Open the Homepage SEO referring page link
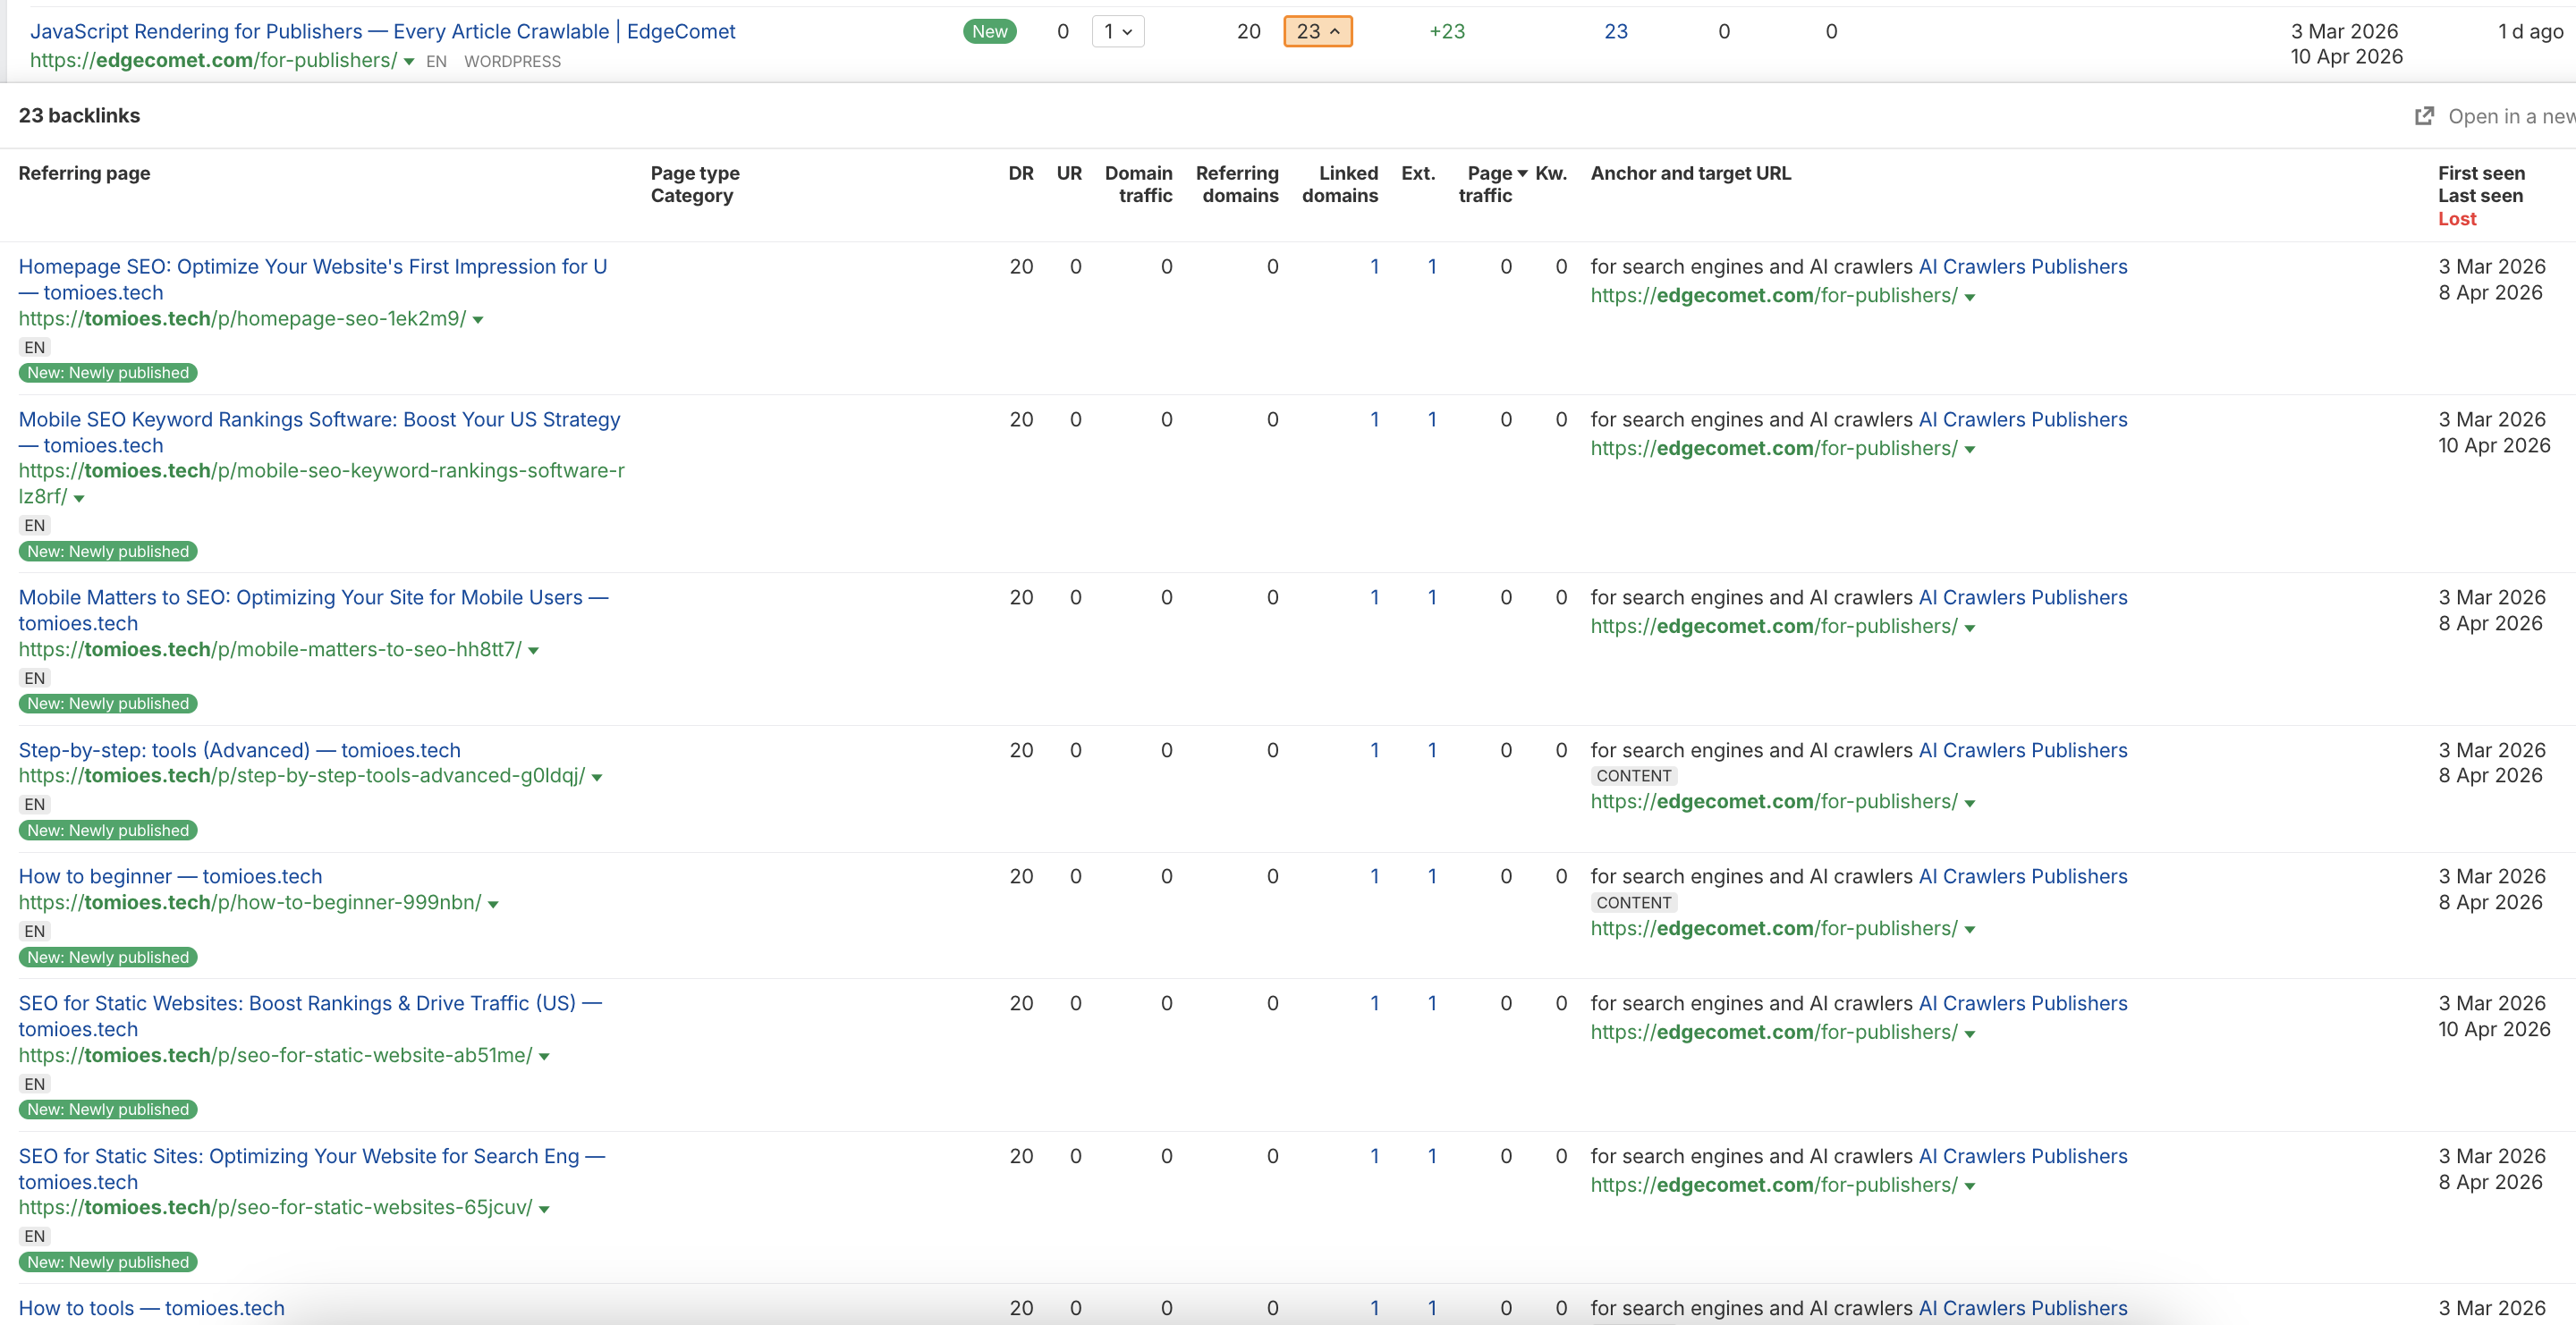This screenshot has width=2576, height=1325. (x=312, y=266)
